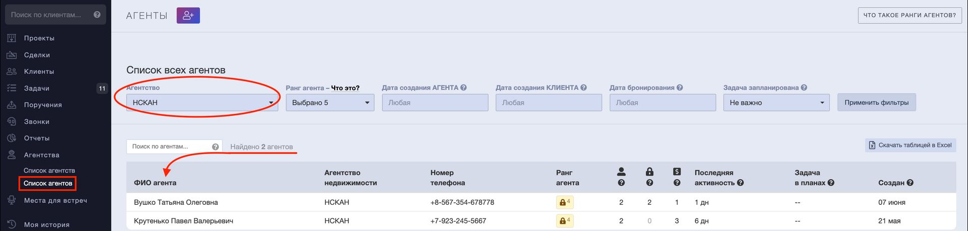Open the Ранг агента dropdown Выбрано 5
Image resolution: width=968 pixels, height=231 pixels.
coord(330,103)
